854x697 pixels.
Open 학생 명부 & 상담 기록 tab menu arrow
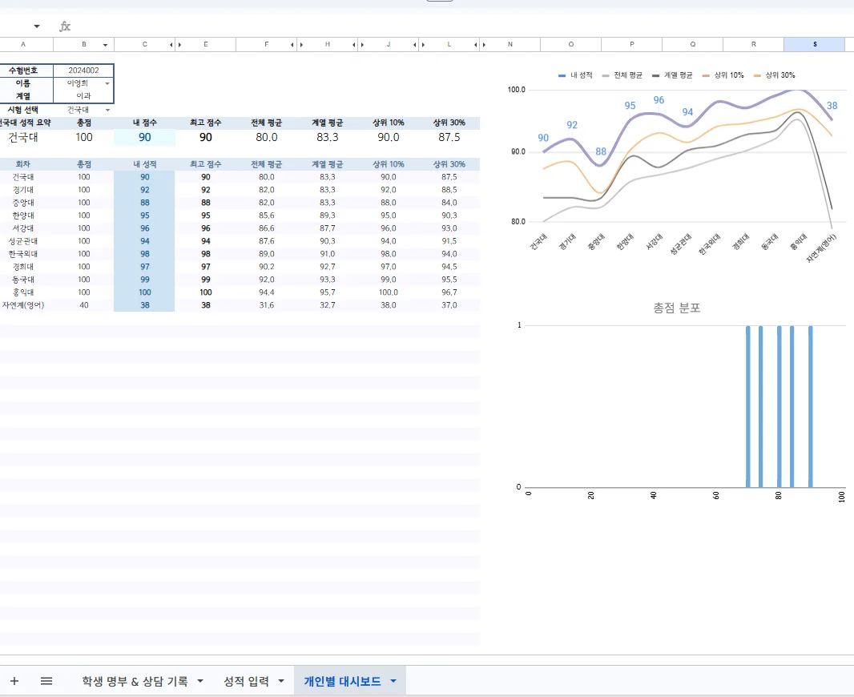point(200,681)
